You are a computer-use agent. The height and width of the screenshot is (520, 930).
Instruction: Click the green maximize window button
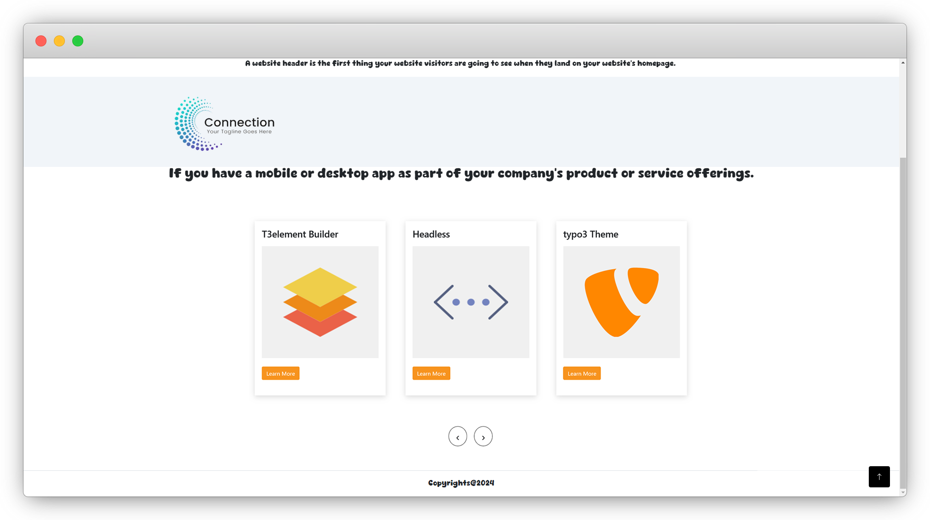[78, 41]
